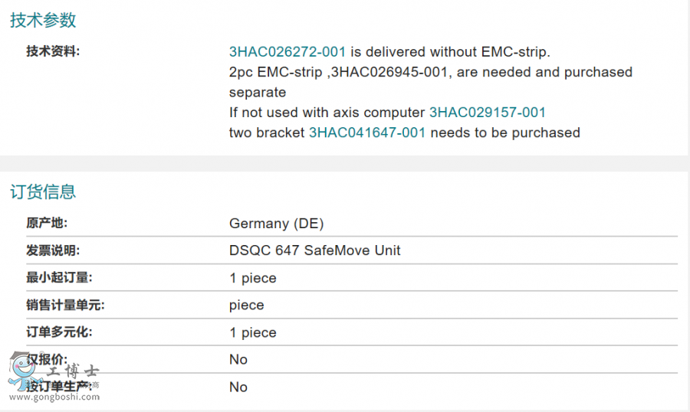Click the 原产地 row label
The height and width of the screenshot is (412, 690).
(x=47, y=224)
